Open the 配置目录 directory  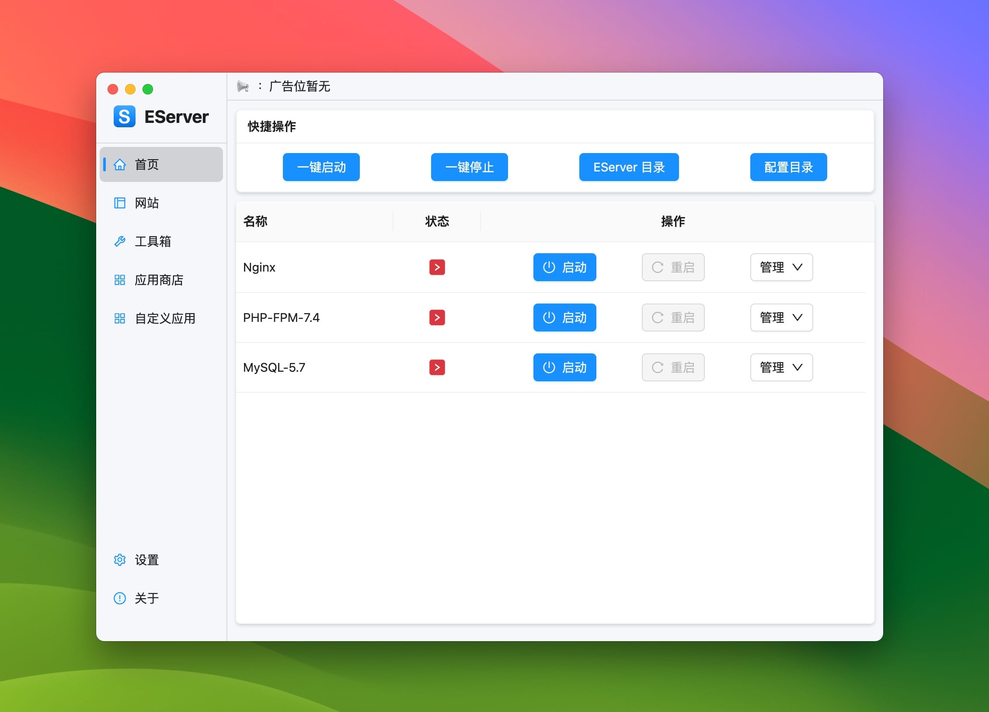[788, 167]
